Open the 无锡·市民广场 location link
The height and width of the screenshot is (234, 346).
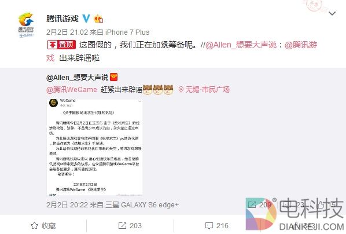(204, 90)
